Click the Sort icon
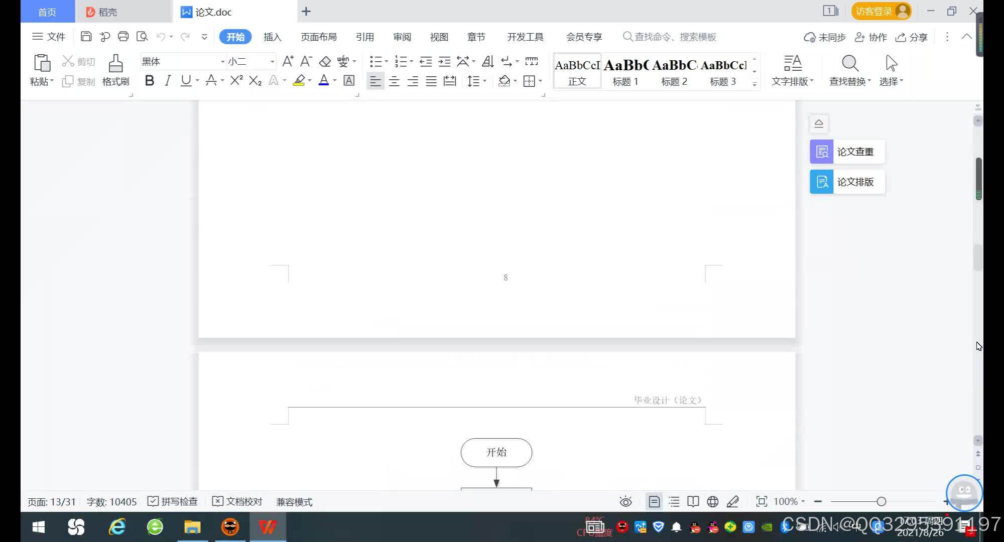Viewport: 1004px width, 542px height. 487,61
